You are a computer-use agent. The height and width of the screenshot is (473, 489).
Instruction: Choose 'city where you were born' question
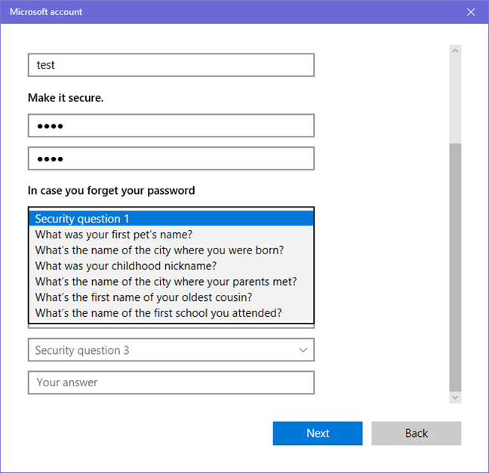171,250
